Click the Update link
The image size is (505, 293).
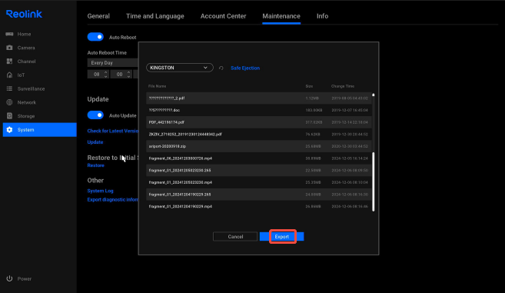coord(95,142)
